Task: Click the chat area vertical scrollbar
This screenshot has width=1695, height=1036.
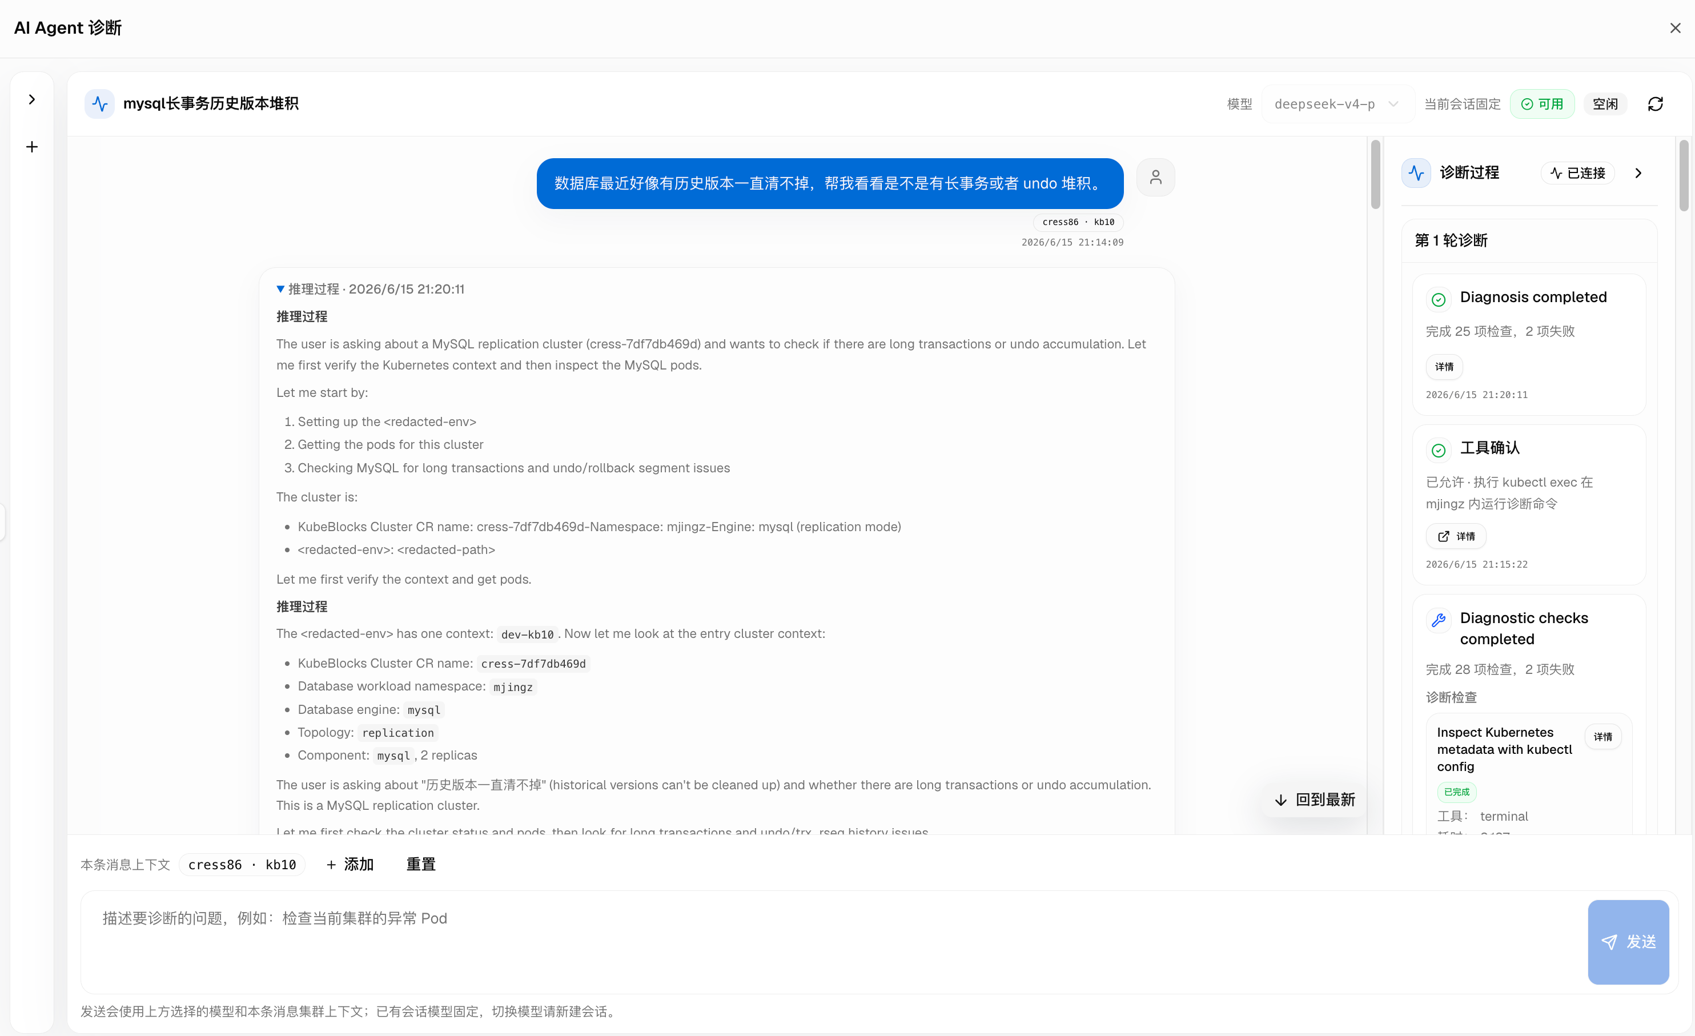Action: point(1375,175)
